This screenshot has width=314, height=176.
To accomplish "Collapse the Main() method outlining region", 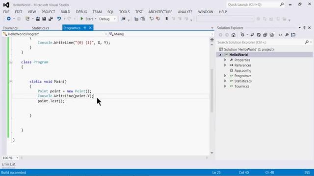I will [x=11, y=82].
